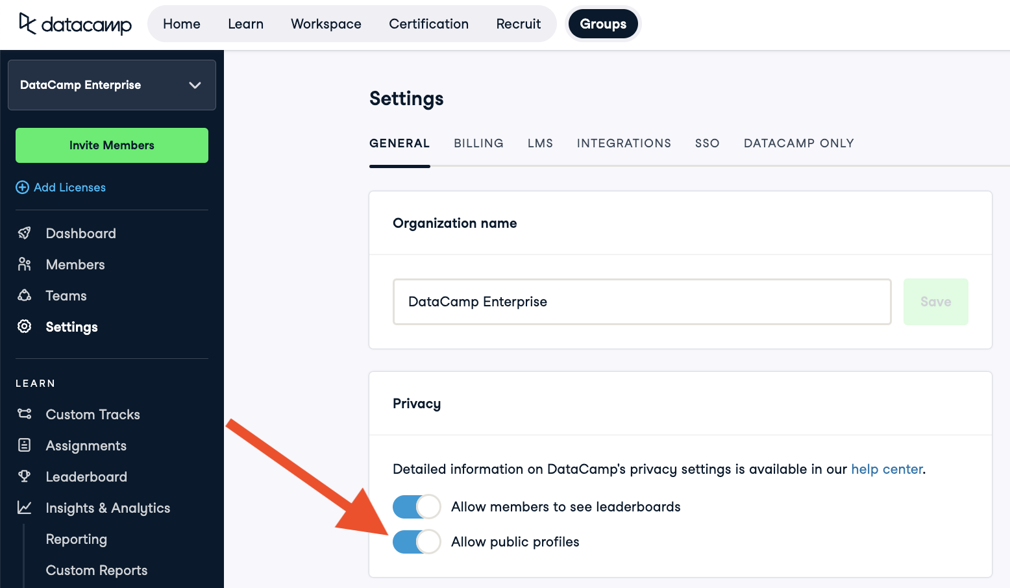The image size is (1010, 588).
Task: Click the Insights & Analytics chart icon
Action: (25, 508)
